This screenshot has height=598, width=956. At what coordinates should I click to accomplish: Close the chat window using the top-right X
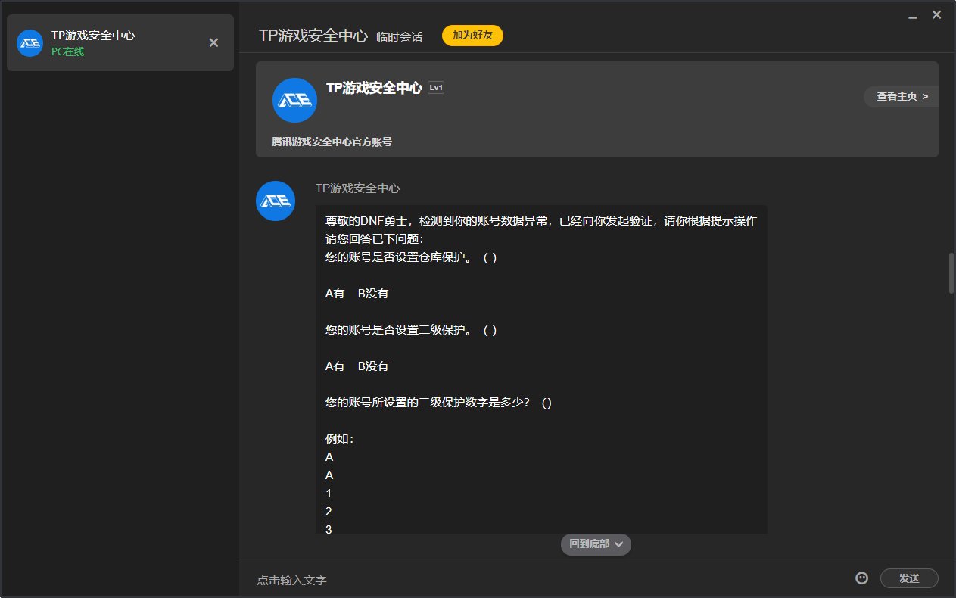(936, 14)
